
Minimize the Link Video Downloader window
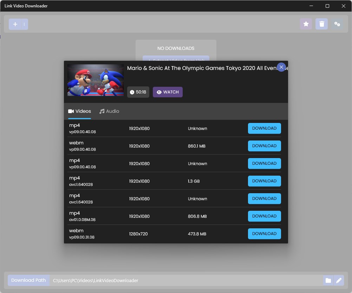click(x=311, y=6)
